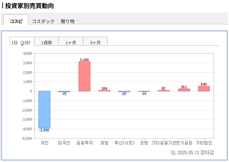Click the 개인 axis label
The width and height of the screenshot is (229, 162).
pyautogui.click(x=44, y=143)
